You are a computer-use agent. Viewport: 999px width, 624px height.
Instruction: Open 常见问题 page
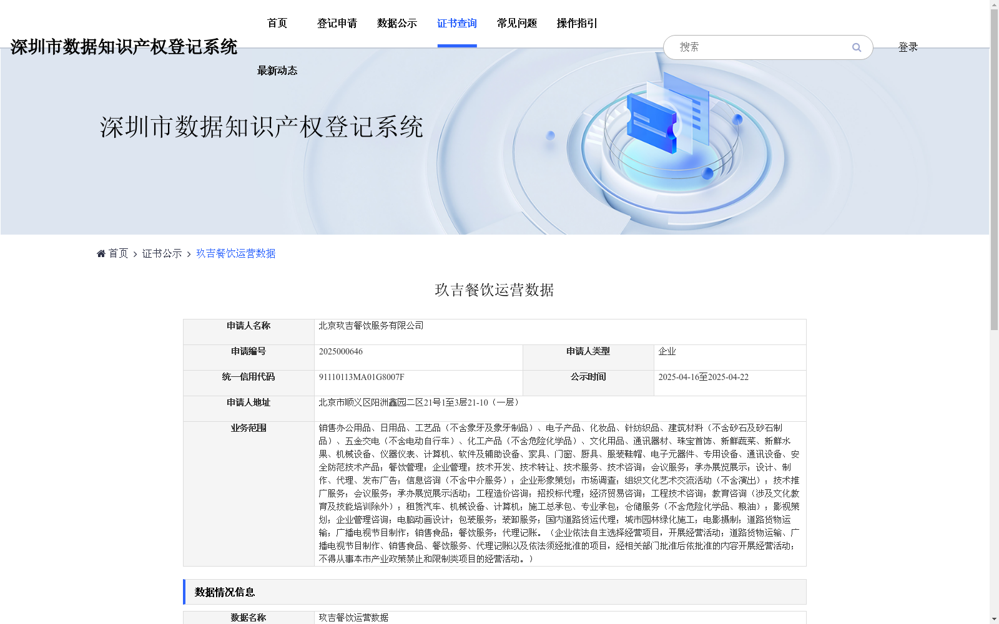(517, 23)
